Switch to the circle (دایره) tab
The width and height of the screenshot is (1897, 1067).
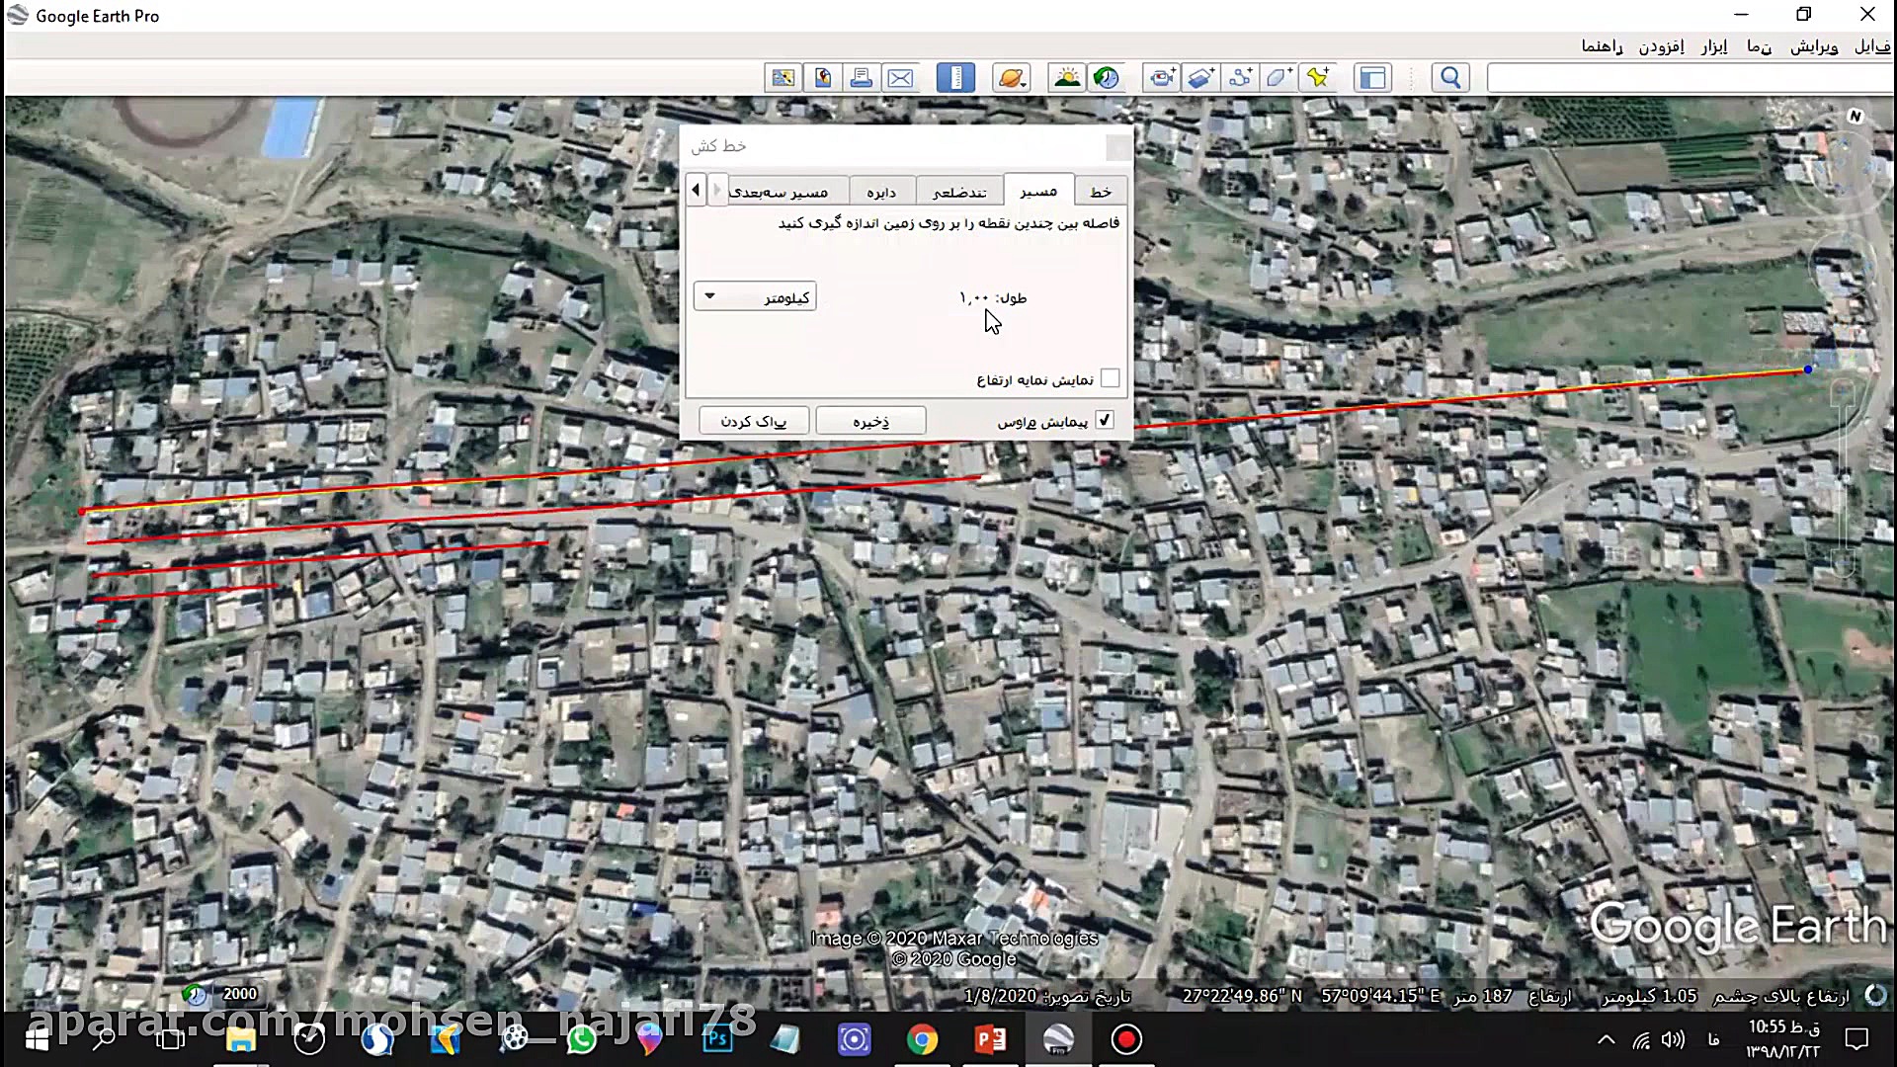880,192
